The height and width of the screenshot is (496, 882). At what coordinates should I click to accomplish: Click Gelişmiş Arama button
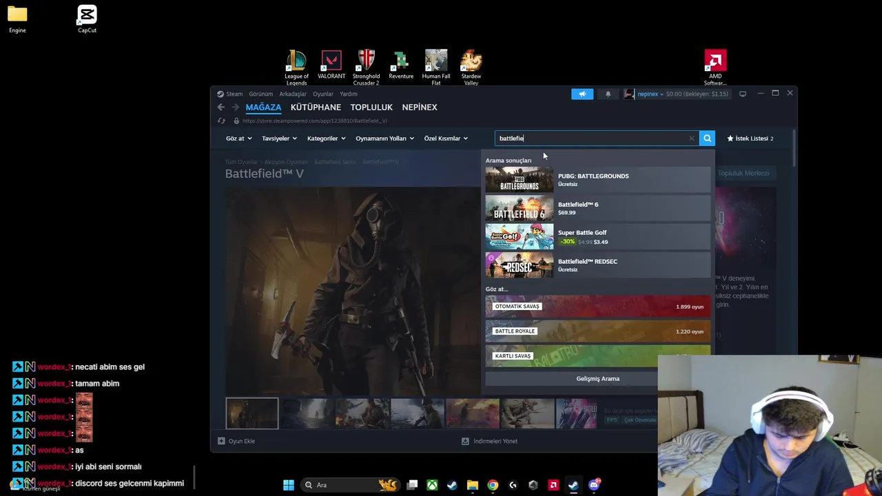coord(597,378)
